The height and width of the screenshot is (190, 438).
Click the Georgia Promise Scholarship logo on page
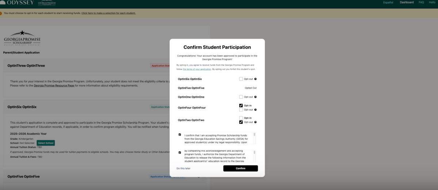22,38
